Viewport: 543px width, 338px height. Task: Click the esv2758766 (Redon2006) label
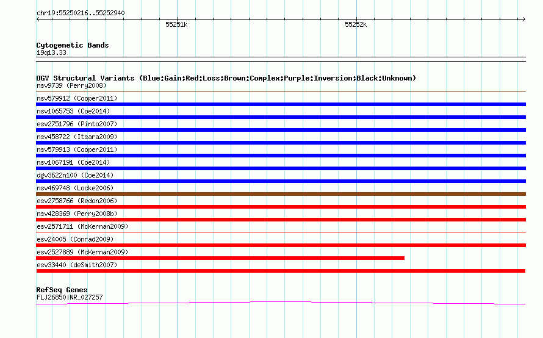[77, 201]
